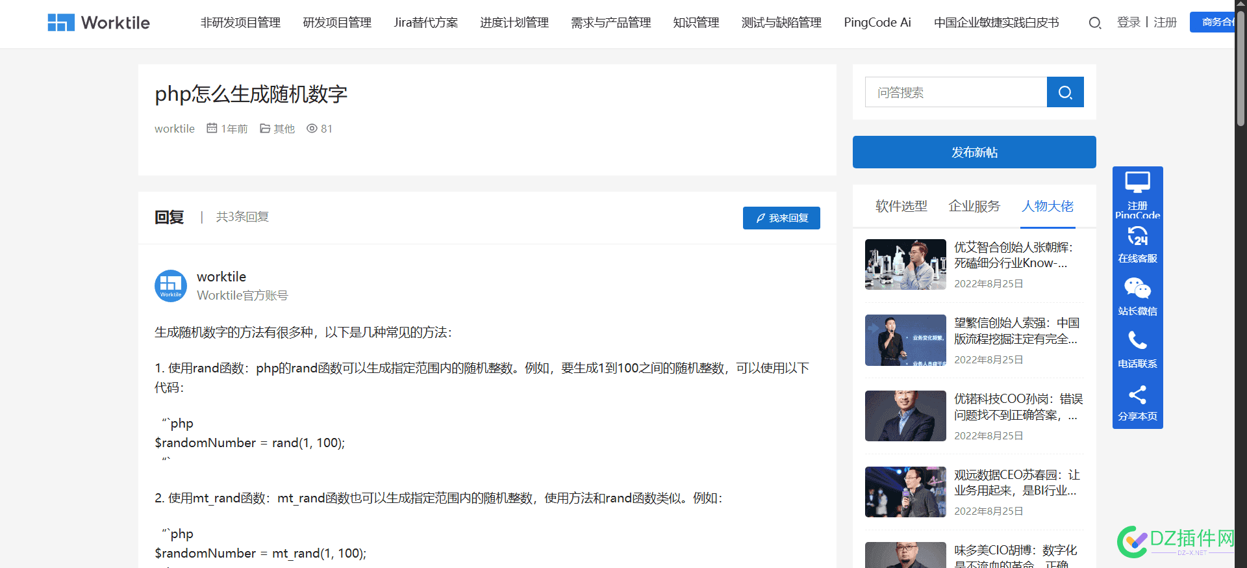
Task: Open article 味多美CIO胡博
Action: (x=1016, y=558)
